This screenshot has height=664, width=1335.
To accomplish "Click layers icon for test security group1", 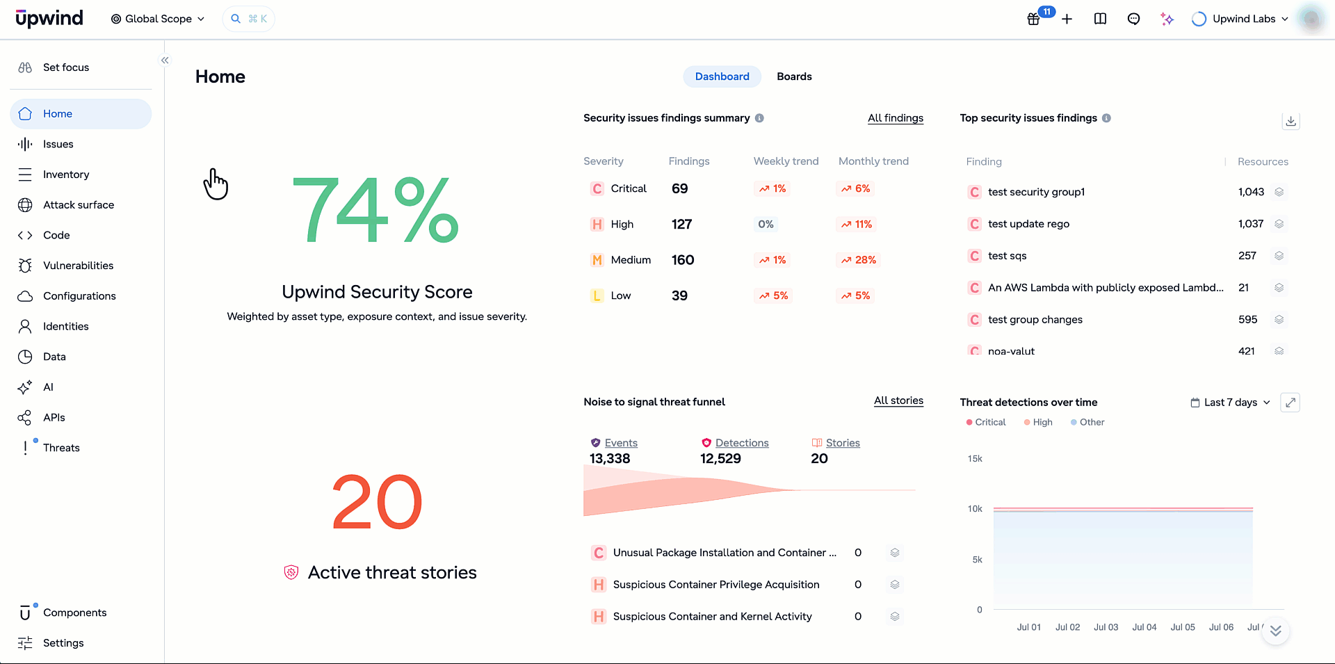I will (x=1279, y=192).
